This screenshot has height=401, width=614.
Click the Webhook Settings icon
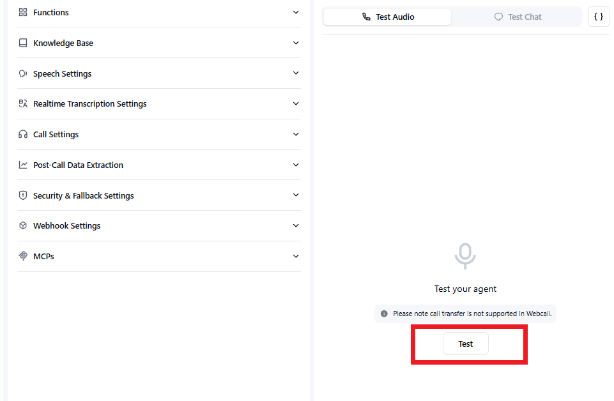tap(22, 225)
